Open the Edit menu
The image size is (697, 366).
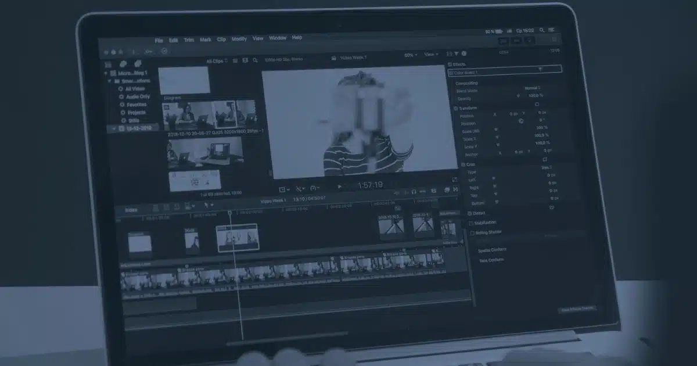click(x=174, y=41)
